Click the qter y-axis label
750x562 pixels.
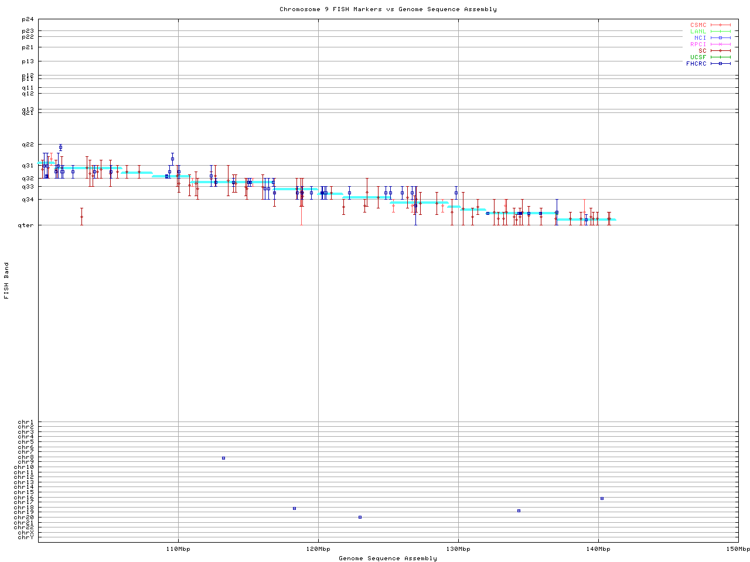click(x=28, y=225)
